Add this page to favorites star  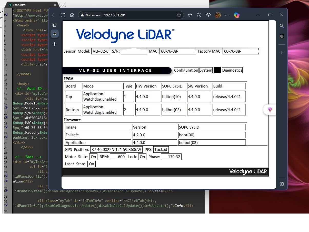(179, 15)
